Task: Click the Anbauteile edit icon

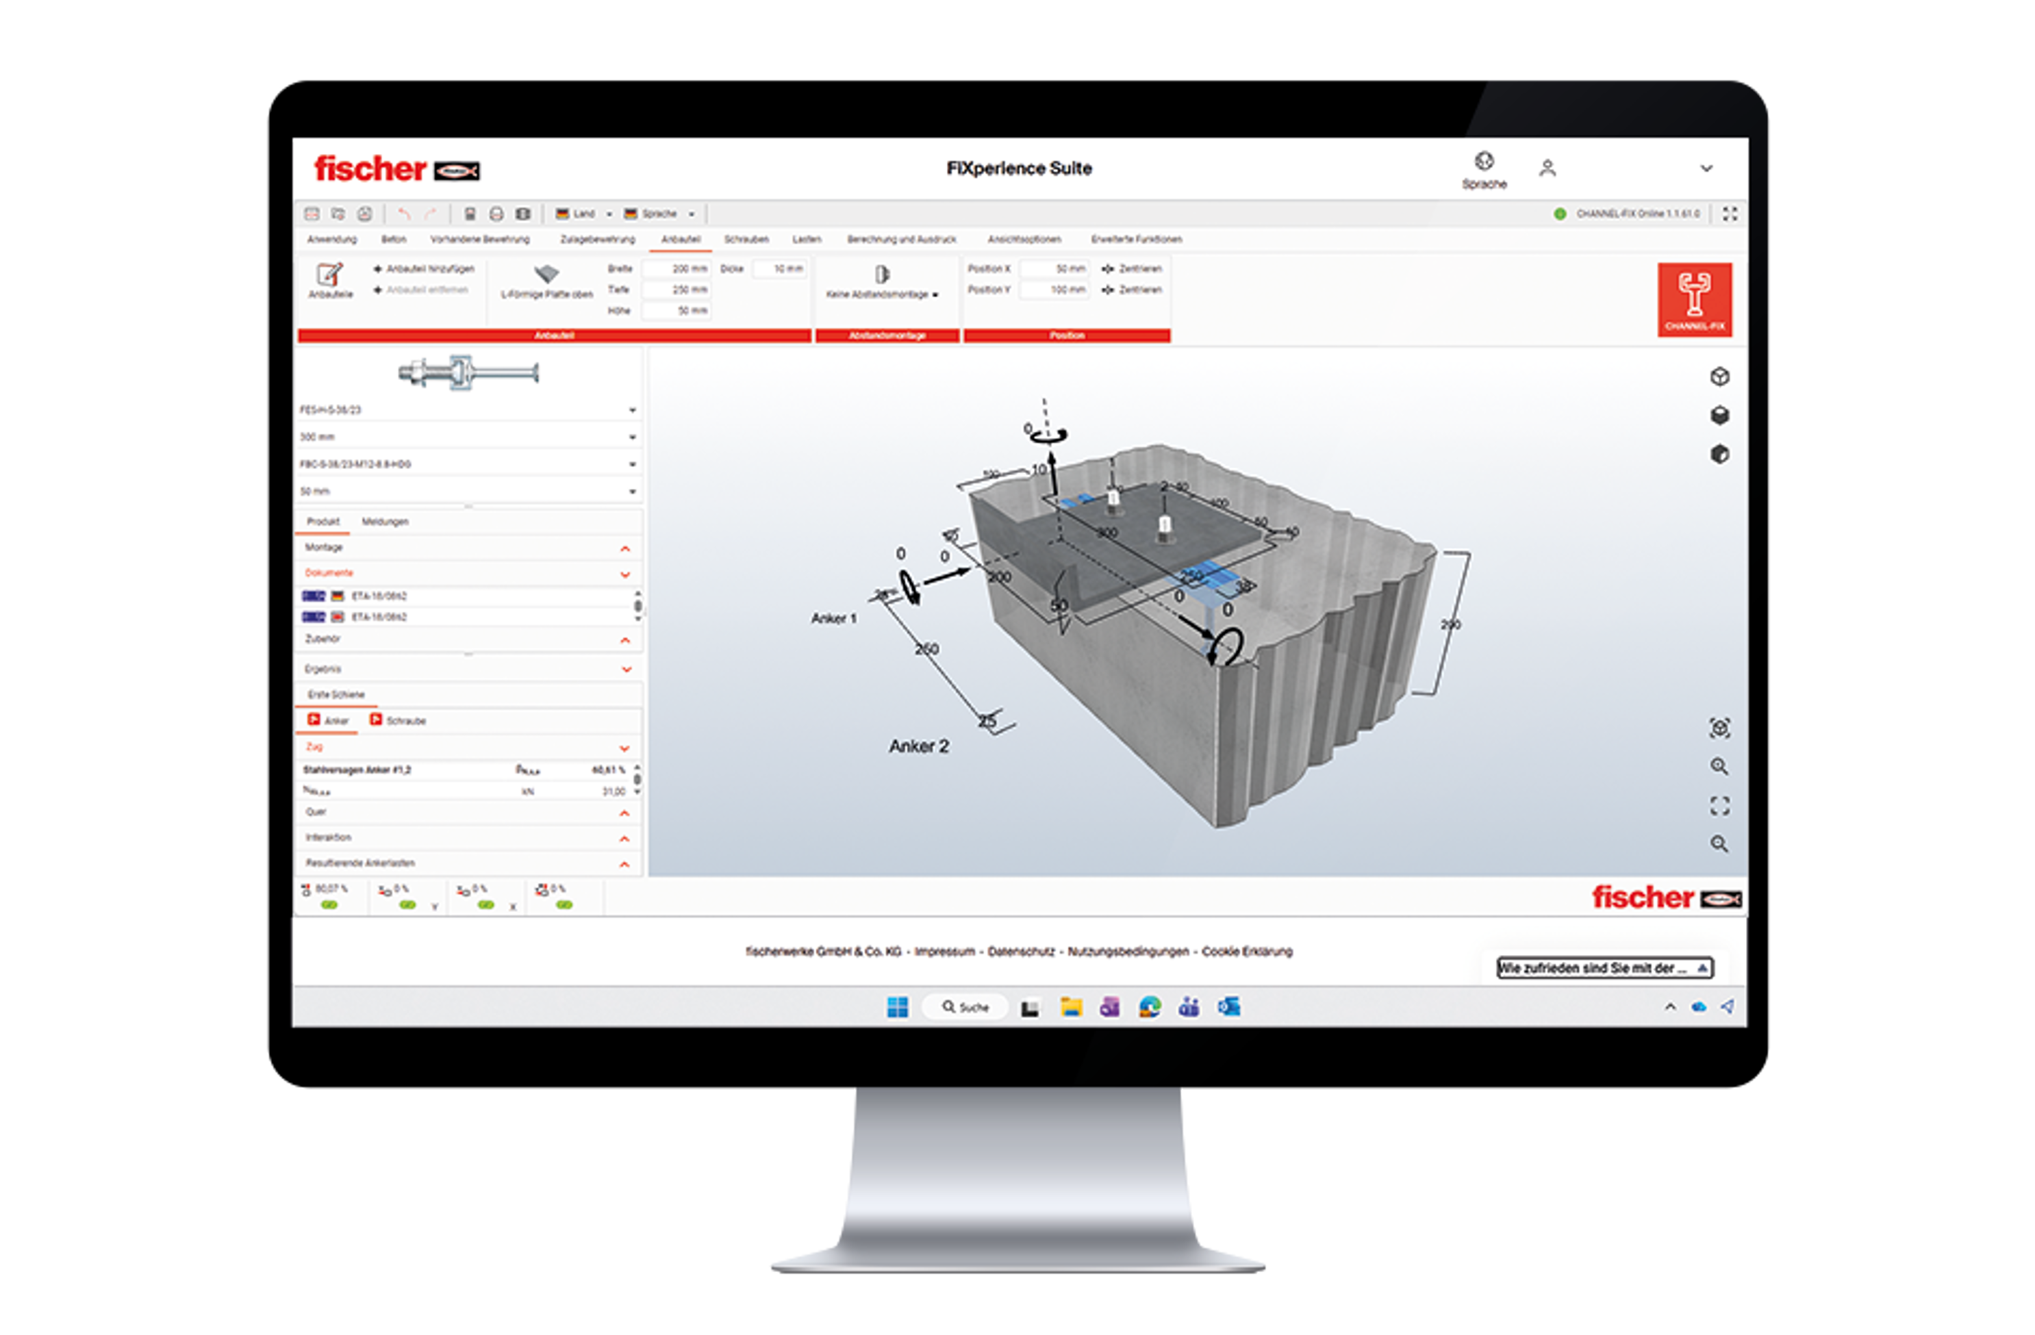Action: coord(330,275)
